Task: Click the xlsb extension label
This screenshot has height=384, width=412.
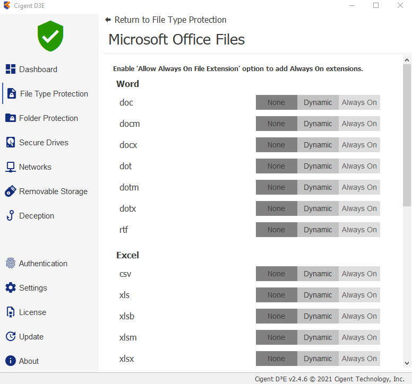Action: (x=127, y=316)
